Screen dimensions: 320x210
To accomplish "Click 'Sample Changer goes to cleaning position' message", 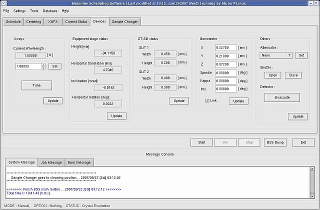I will [x=65, y=178].
